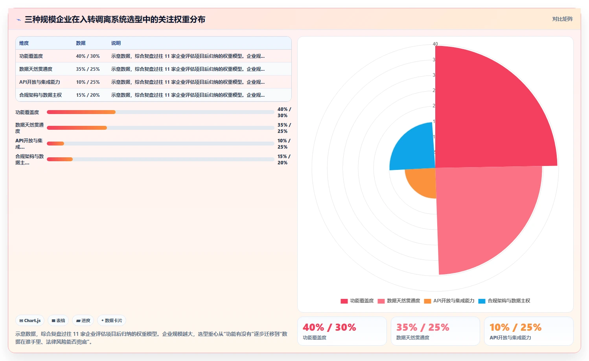Click the blue spark icon beside the title
This screenshot has width=589, height=361.
[18, 20]
